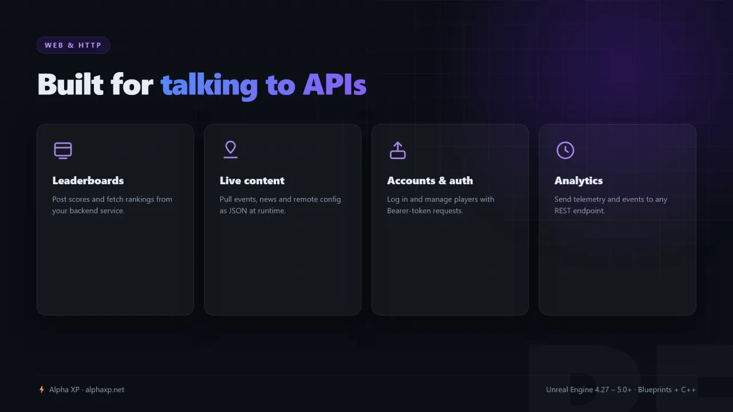Image resolution: width=733 pixels, height=412 pixels.
Task: Click the Leaderboards card monitor icon
Action: (x=63, y=150)
